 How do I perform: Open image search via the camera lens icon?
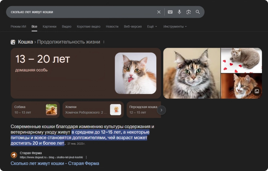point(189,12)
